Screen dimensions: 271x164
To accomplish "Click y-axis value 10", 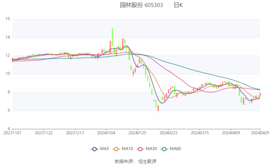I will tap(8, 74).
